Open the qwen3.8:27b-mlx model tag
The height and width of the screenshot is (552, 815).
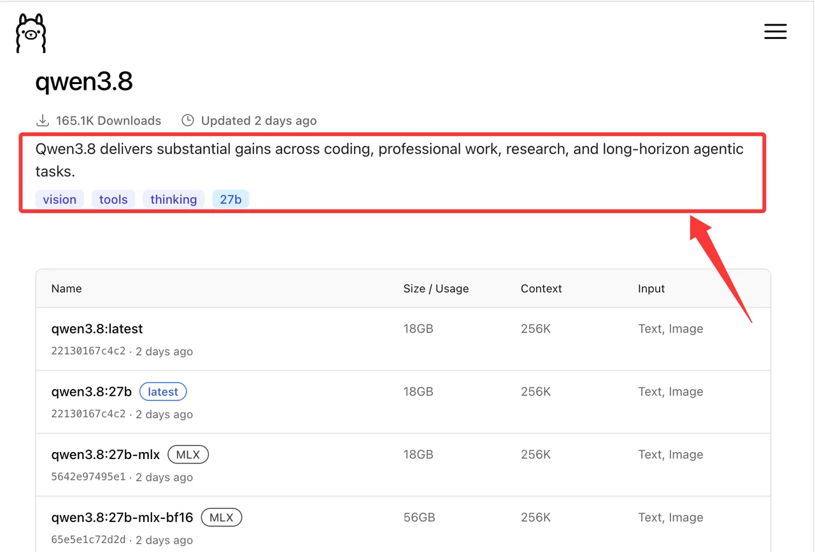(x=106, y=455)
